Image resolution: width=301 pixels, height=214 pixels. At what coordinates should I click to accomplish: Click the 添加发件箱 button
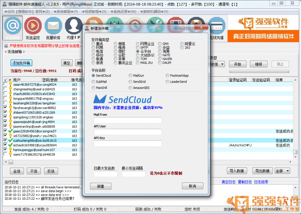tap(21, 63)
